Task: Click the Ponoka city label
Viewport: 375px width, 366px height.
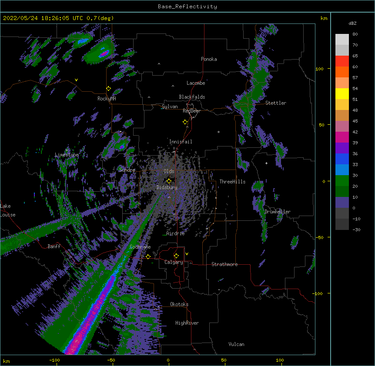Action: (x=209, y=59)
